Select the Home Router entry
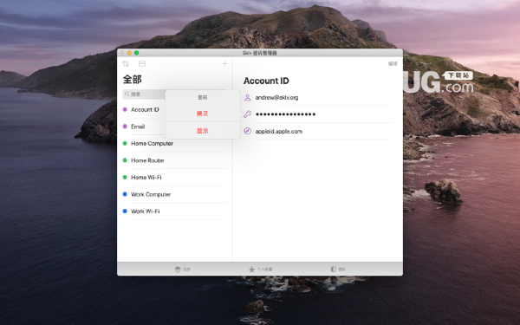Viewport: 520px width, 325px height. (174, 160)
